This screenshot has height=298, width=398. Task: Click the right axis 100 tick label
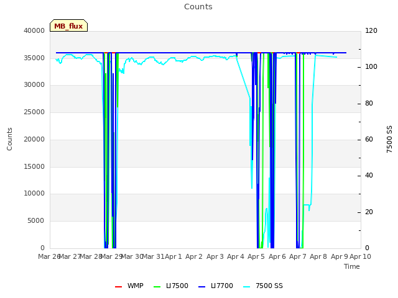pos(371,66)
